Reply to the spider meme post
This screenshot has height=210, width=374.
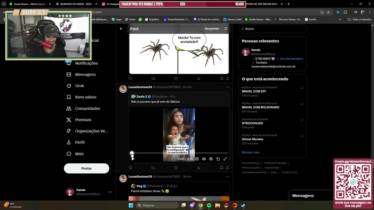(x=130, y=78)
